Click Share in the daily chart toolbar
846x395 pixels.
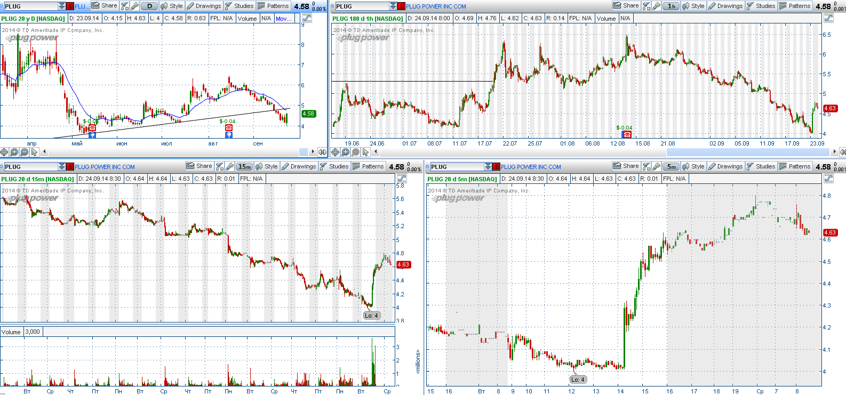pos(104,6)
